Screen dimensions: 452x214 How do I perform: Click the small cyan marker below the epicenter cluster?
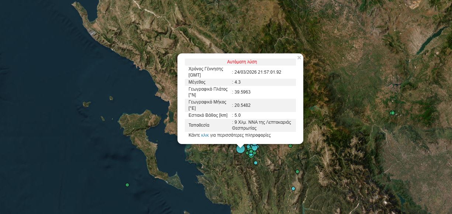[x=256, y=163]
